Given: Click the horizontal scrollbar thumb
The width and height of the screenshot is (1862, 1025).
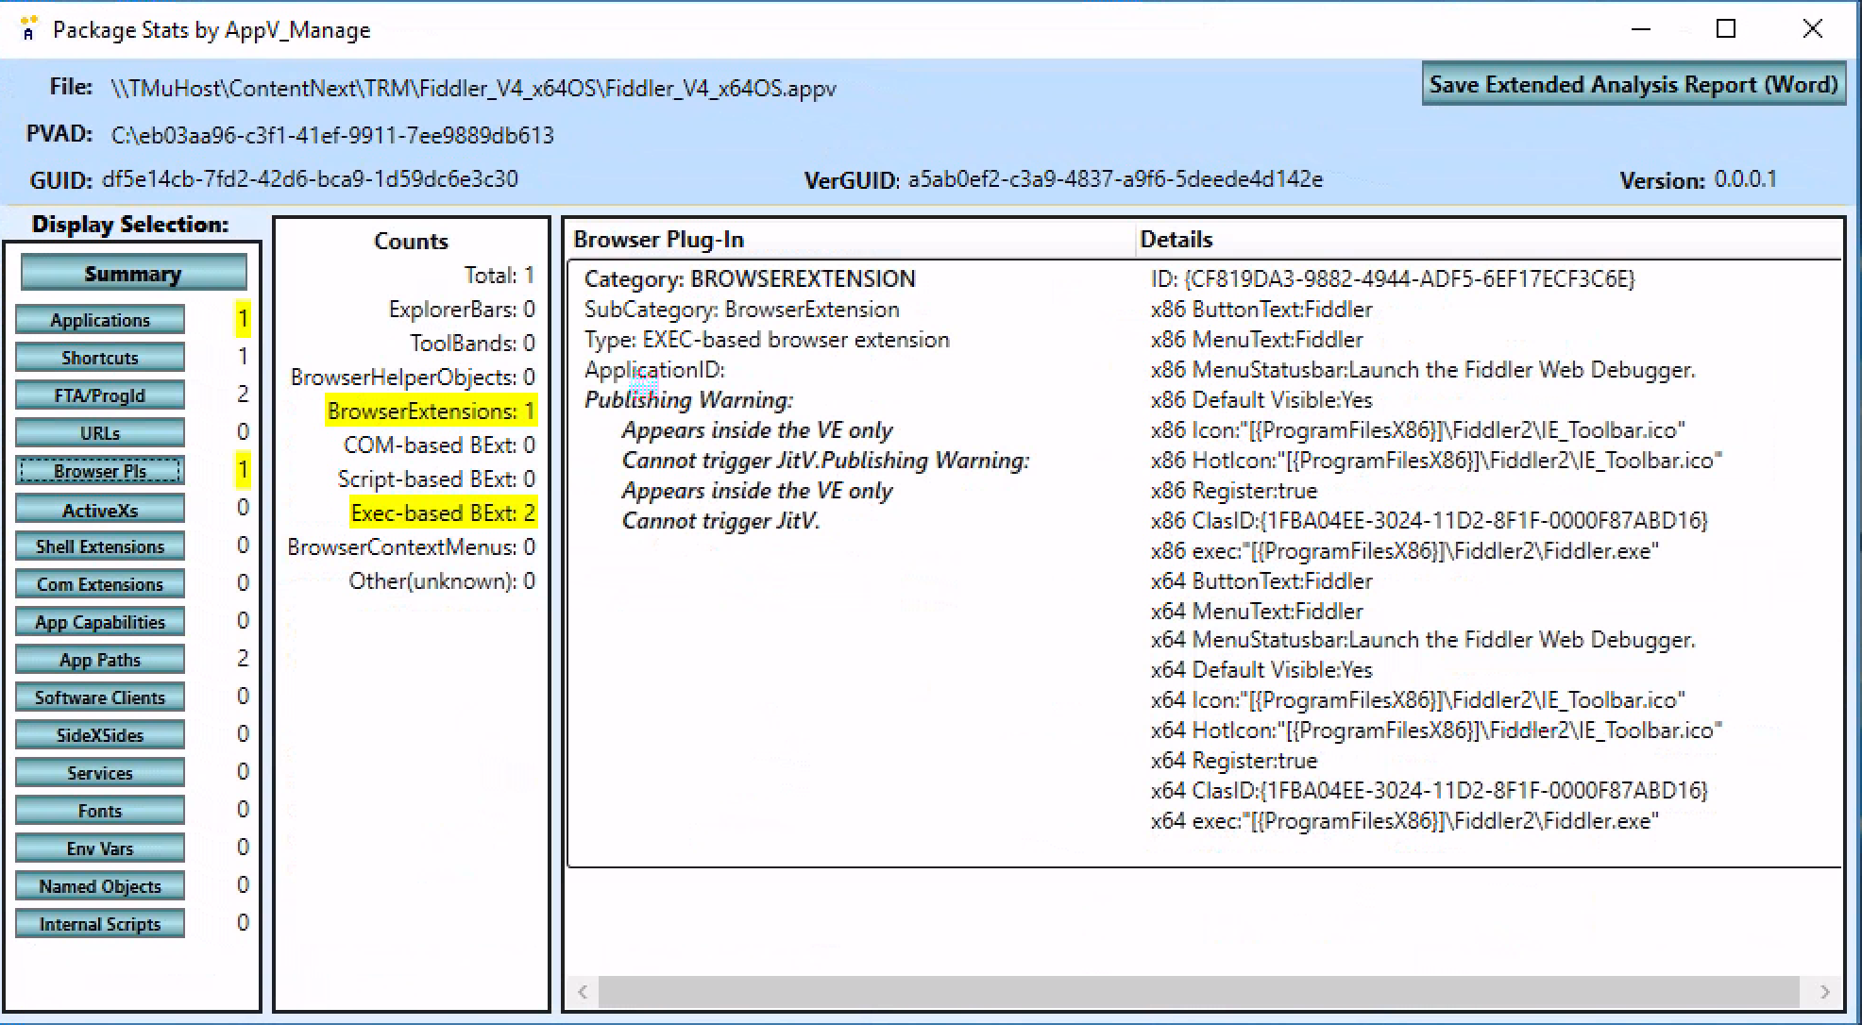Looking at the screenshot, I should [x=1198, y=992].
